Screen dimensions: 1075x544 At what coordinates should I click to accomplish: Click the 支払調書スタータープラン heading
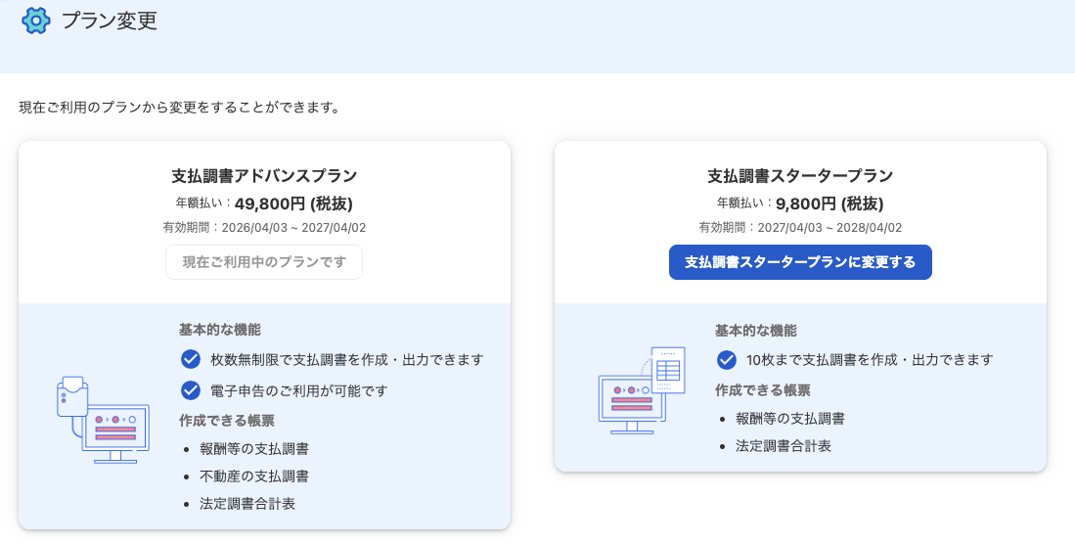click(x=800, y=175)
